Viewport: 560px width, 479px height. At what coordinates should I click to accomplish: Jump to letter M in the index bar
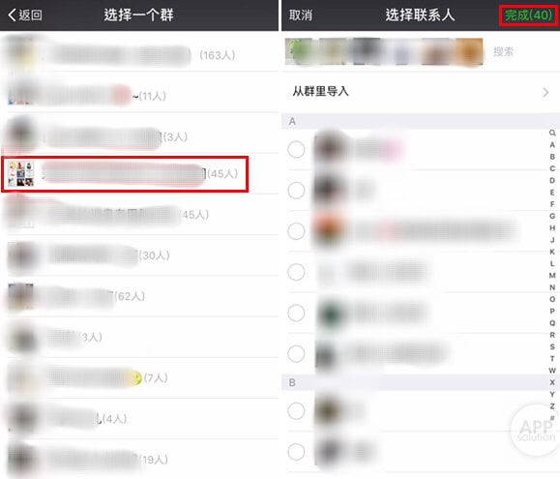pyautogui.click(x=552, y=276)
